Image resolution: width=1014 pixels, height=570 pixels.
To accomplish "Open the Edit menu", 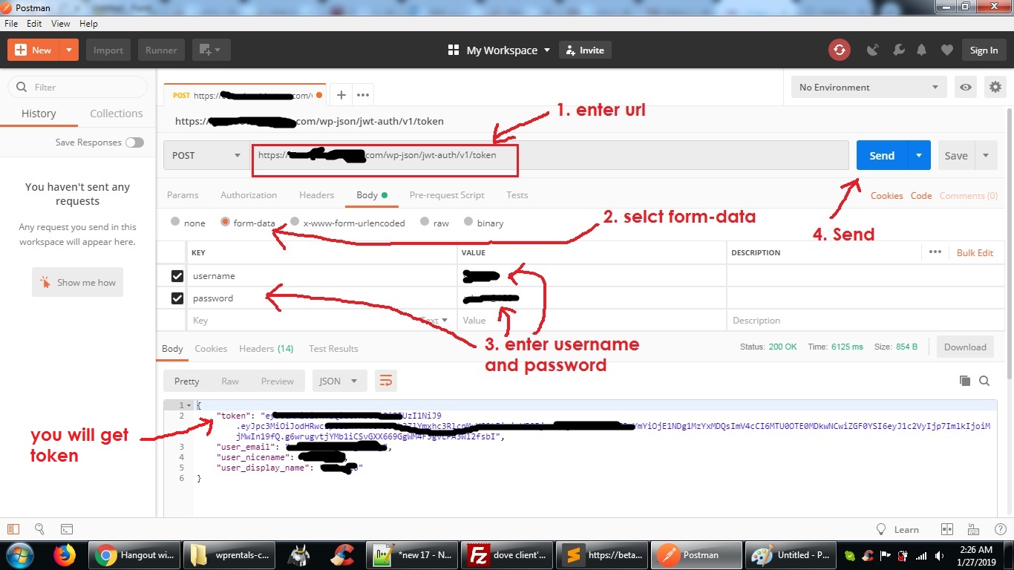I will tap(34, 23).
